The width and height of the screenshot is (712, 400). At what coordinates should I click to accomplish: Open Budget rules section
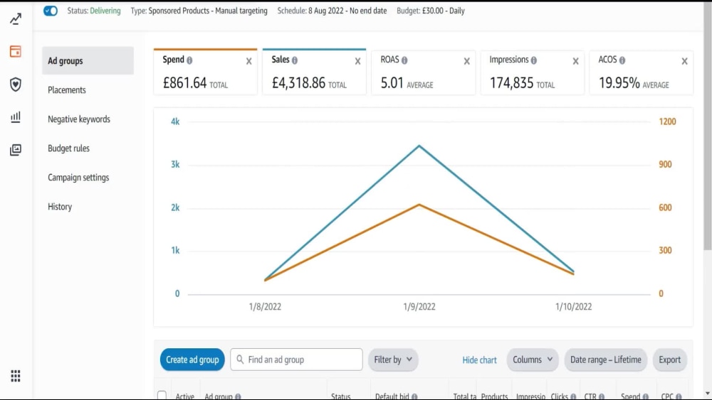[68, 148]
